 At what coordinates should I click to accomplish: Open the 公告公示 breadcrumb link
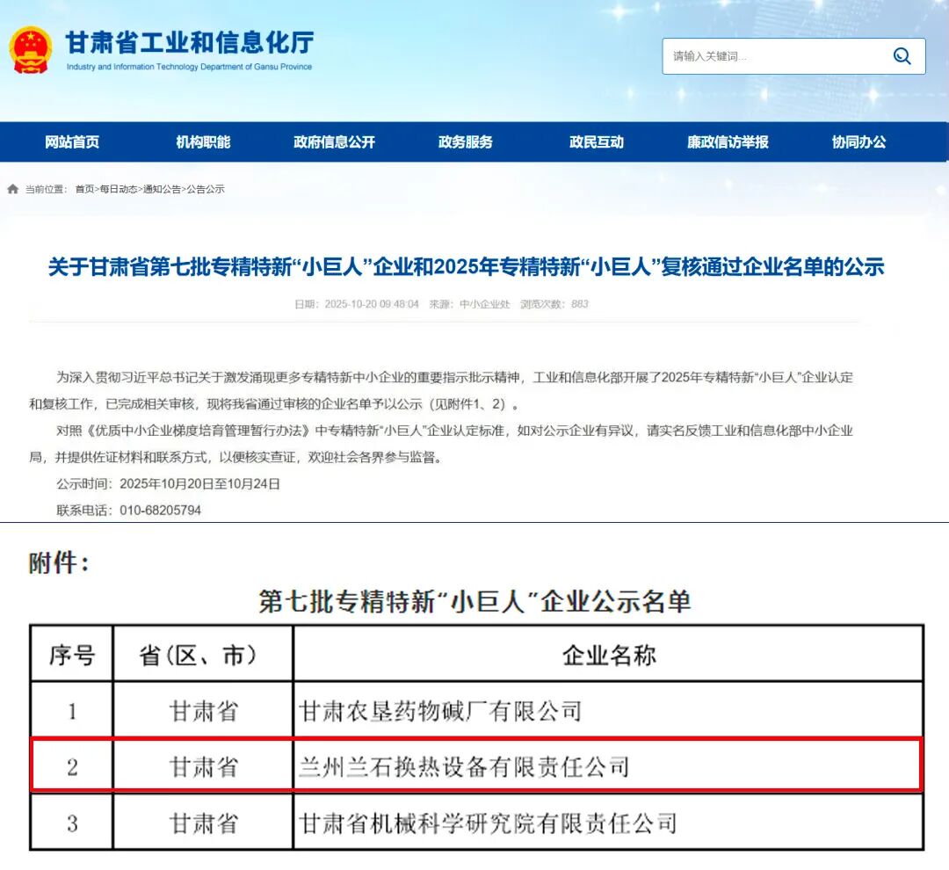click(x=206, y=189)
